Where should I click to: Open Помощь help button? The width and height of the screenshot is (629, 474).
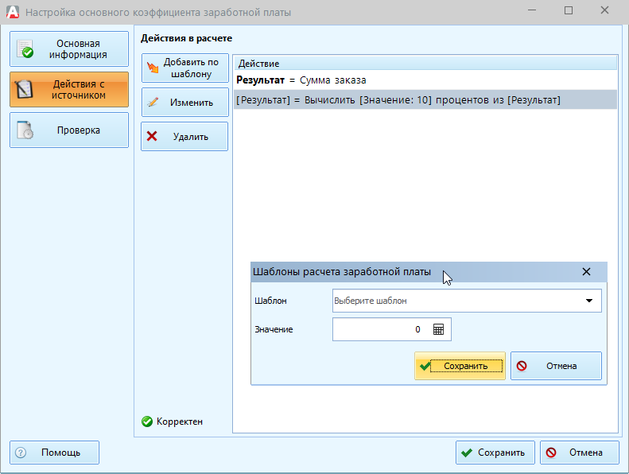click(x=54, y=453)
